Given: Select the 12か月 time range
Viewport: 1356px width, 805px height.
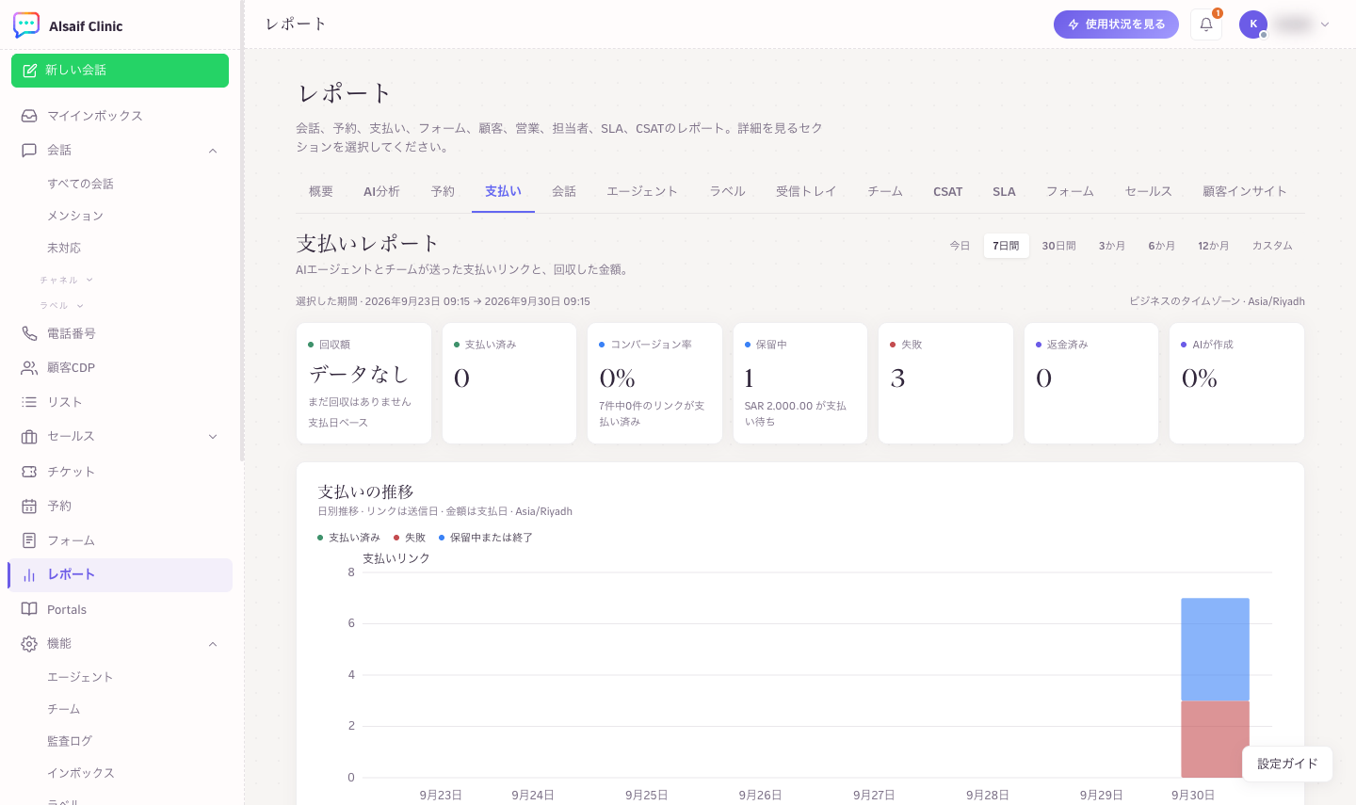Looking at the screenshot, I should click(x=1214, y=246).
